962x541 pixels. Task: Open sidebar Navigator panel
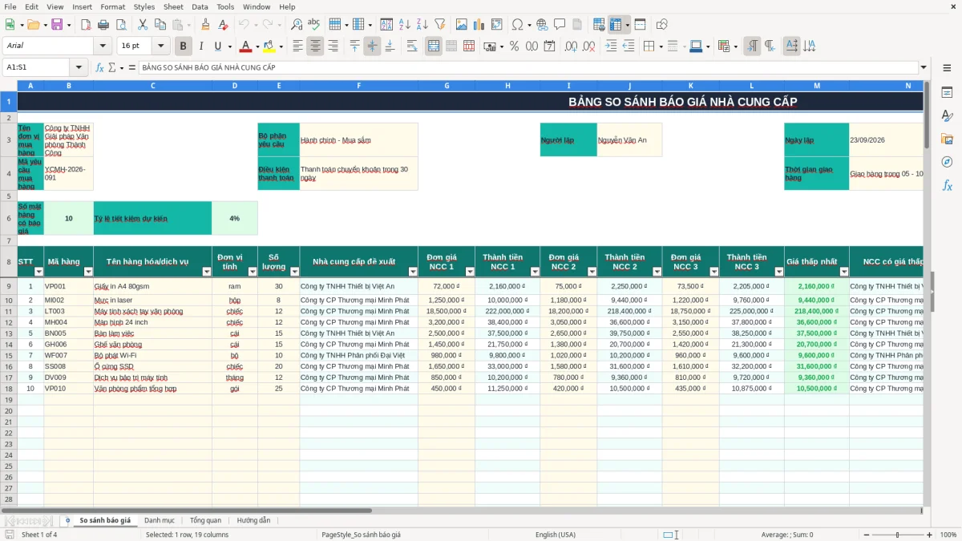947,162
